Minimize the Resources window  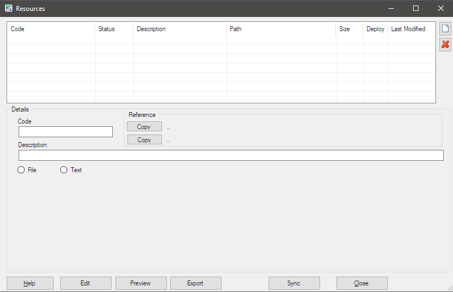coord(391,8)
